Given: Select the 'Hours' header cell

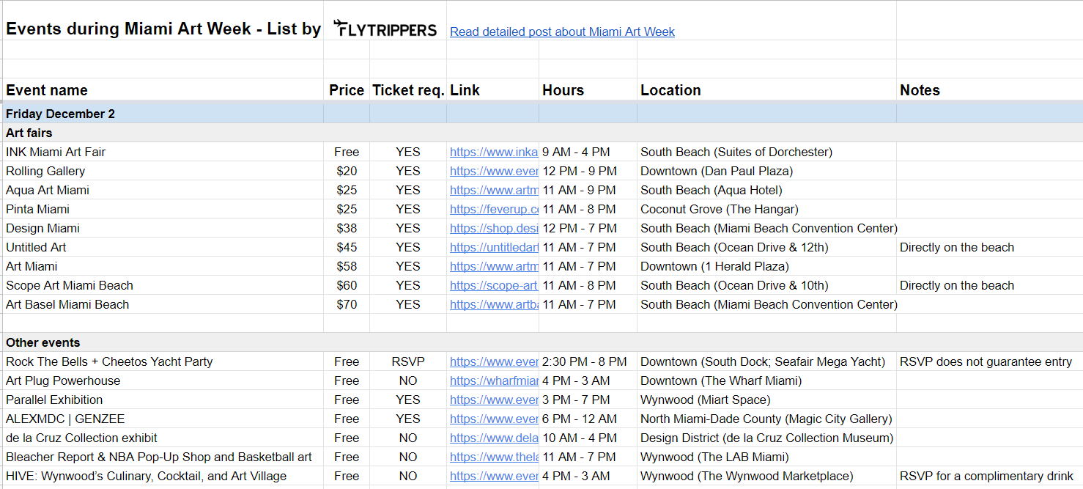Looking at the screenshot, I should (x=588, y=90).
